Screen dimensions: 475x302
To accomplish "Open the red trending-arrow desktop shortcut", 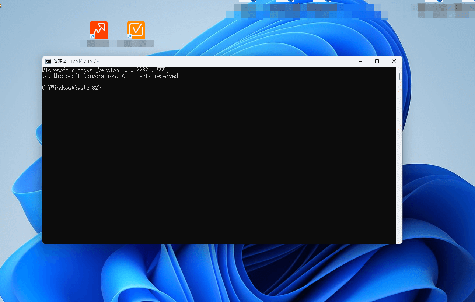I will (x=99, y=30).
